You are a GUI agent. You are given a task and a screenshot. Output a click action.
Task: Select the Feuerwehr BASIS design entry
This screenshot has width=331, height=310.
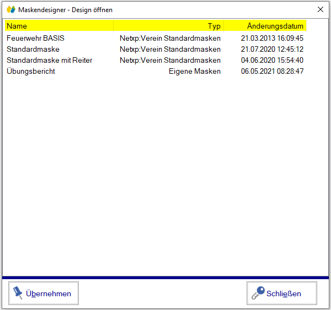[35, 39]
